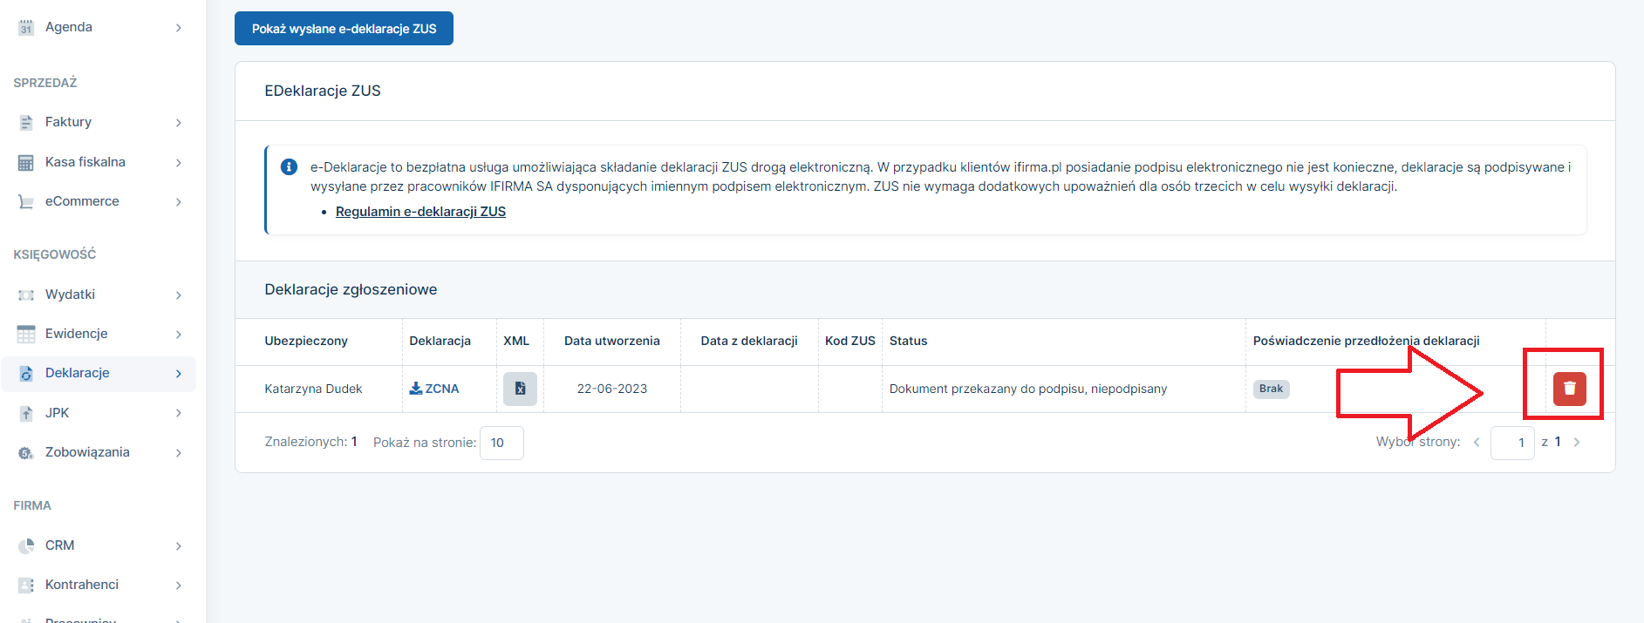Open the XML file icon
The width and height of the screenshot is (1644, 623).
520,389
